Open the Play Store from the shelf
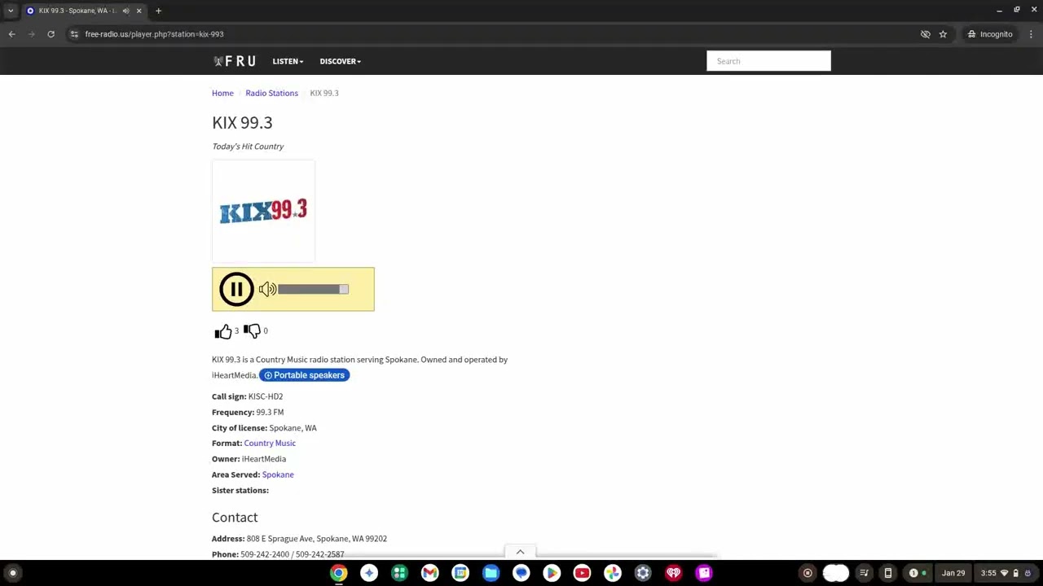Screen dimensions: 1043x586 click(552, 573)
